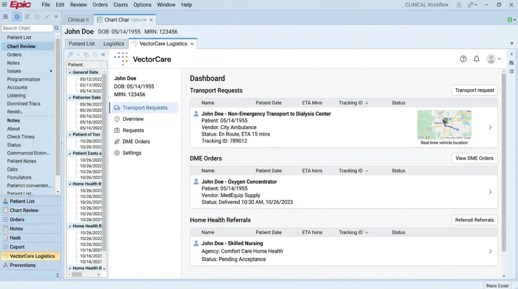Click the person icon on Non-Emergency Transport row

click(x=196, y=114)
